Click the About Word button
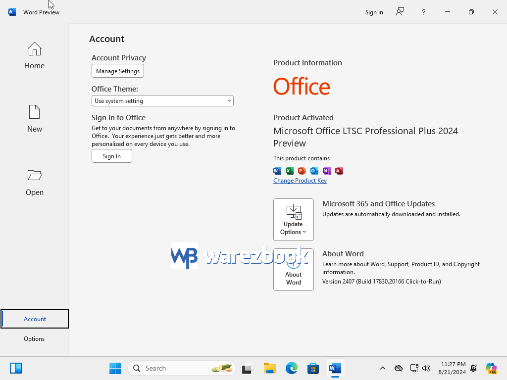The image size is (507, 380). coord(293,270)
